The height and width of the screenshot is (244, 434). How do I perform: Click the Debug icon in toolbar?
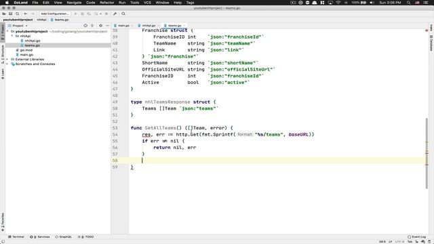point(82,14)
